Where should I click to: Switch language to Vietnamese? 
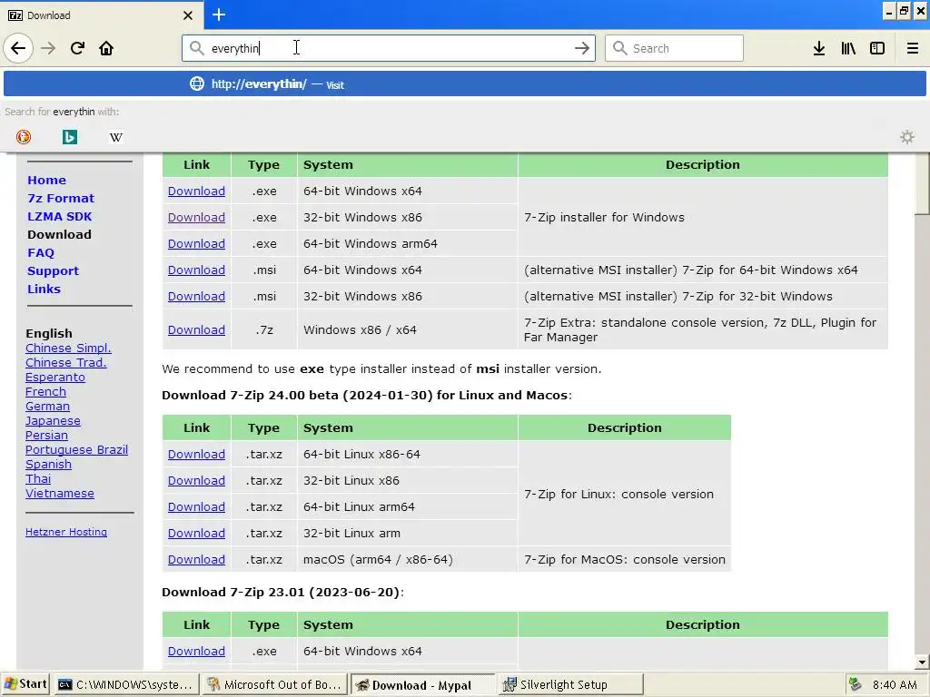tap(59, 493)
